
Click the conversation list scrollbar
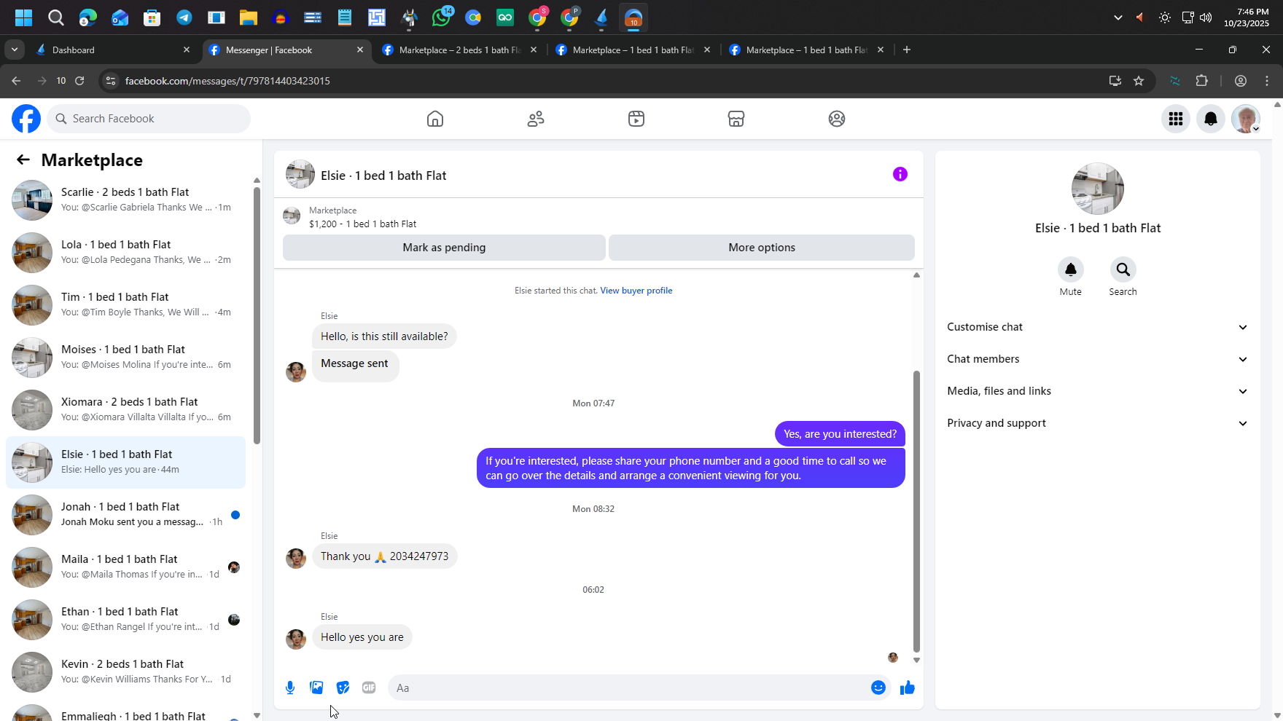257,315
